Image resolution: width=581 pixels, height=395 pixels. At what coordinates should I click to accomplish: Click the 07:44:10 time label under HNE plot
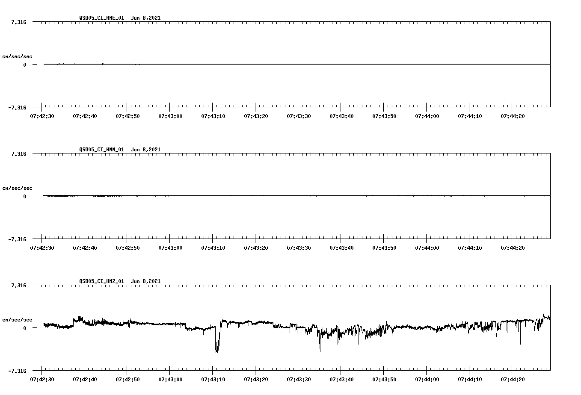coord(470,116)
